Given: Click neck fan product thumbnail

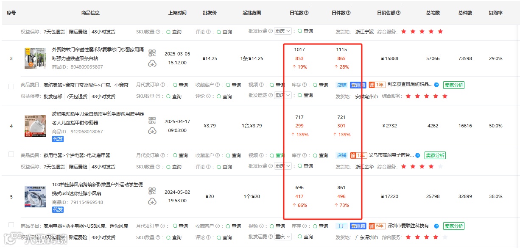Looking at the screenshot, I should [35, 196].
